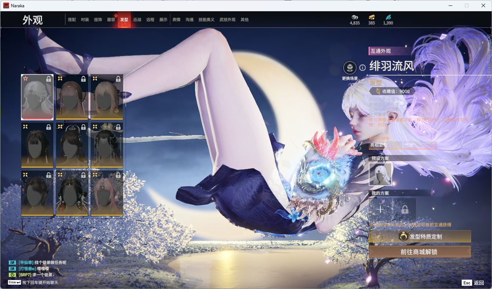Select the 亮相姿态 sub-tab

pyautogui.click(x=386, y=145)
